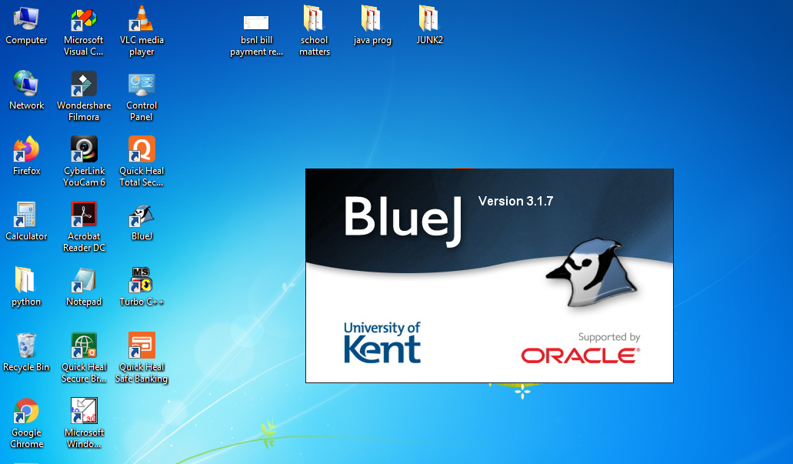The width and height of the screenshot is (793, 464).
Task: Launch Firefox browser
Action: coord(25,149)
